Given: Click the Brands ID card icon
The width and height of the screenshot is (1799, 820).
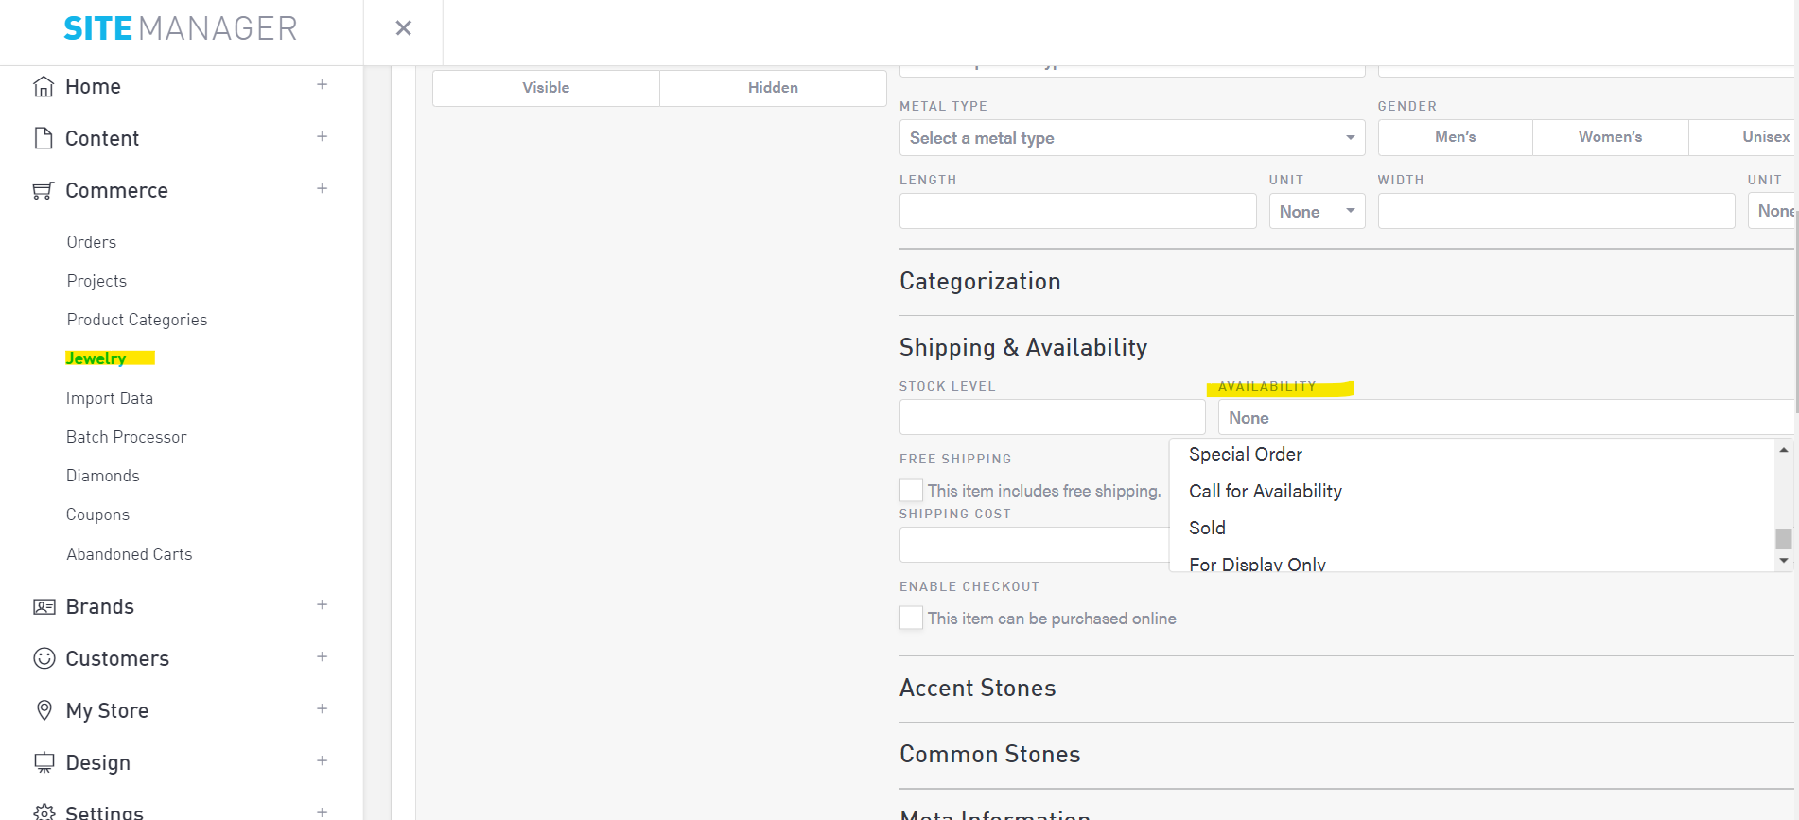Looking at the screenshot, I should point(44,607).
